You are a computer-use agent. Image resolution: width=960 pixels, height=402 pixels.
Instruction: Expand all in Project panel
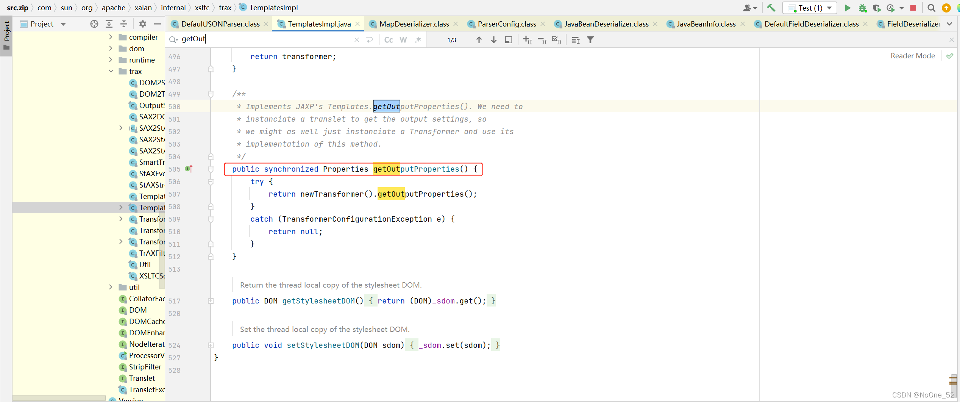click(x=109, y=24)
